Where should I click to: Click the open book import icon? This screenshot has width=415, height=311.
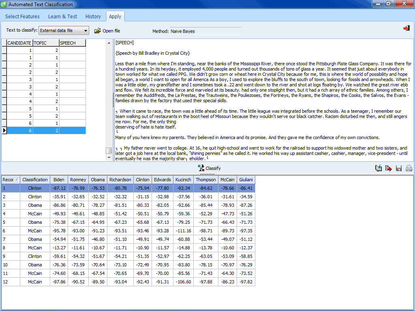tap(379, 168)
